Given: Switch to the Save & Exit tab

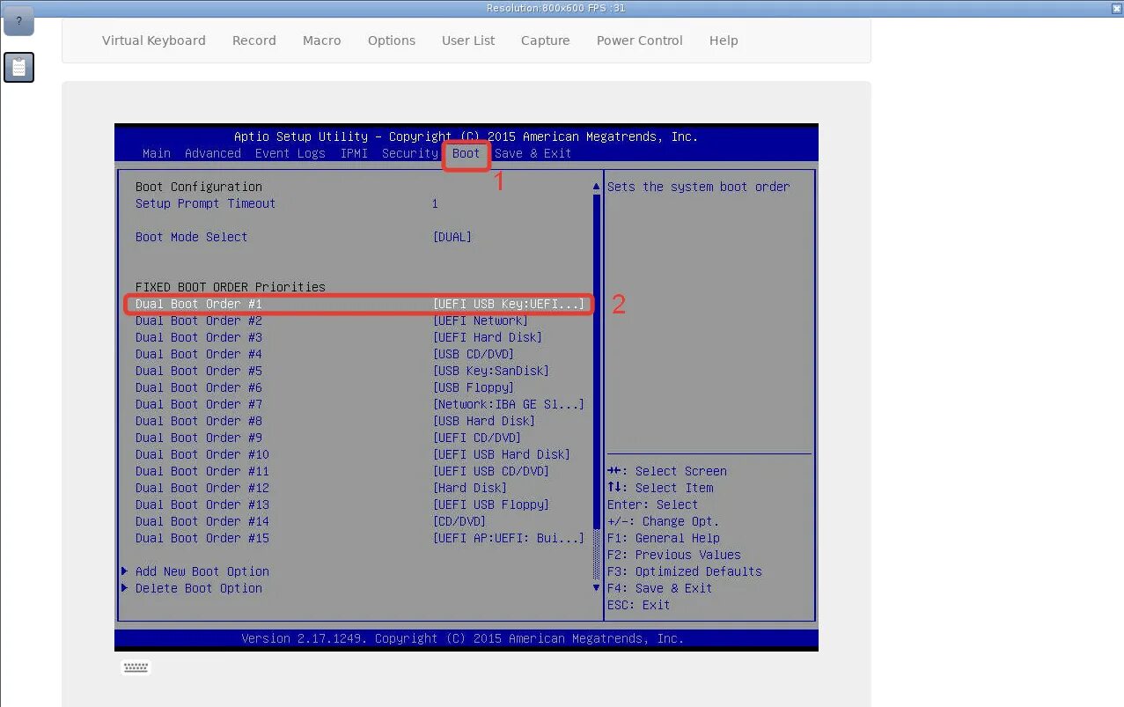Looking at the screenshot, I should tap(533, 153).
